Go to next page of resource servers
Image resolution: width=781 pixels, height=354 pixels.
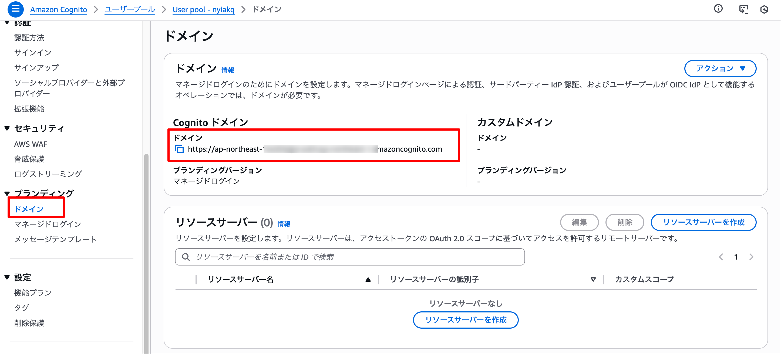pos(751,257)
